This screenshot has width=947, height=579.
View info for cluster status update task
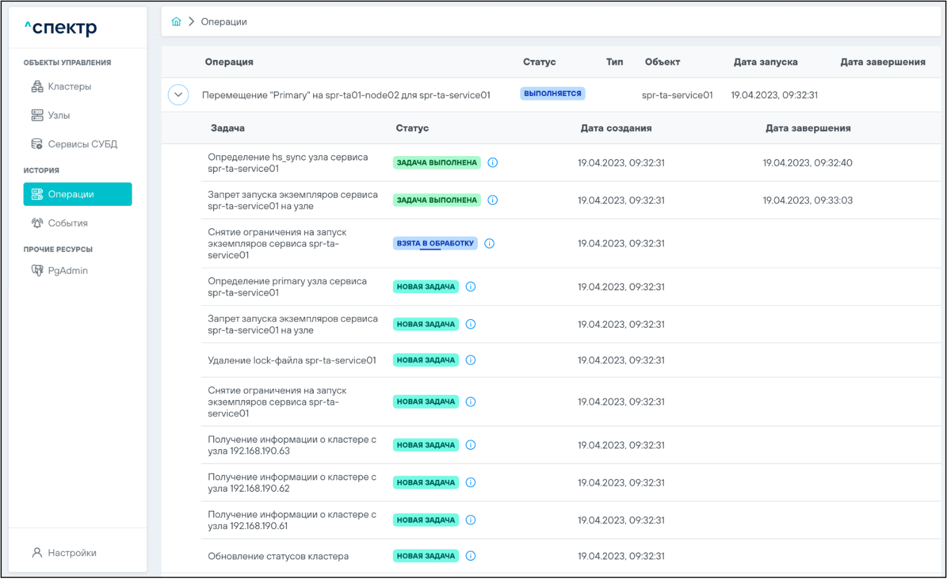pos(471,556)
